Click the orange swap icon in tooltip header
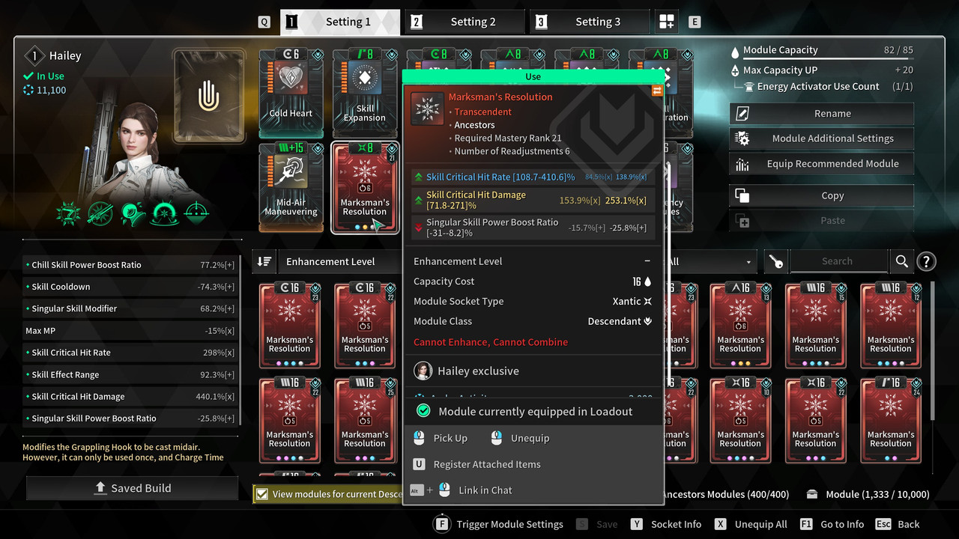959x539 pixels. tap(657, 91)
